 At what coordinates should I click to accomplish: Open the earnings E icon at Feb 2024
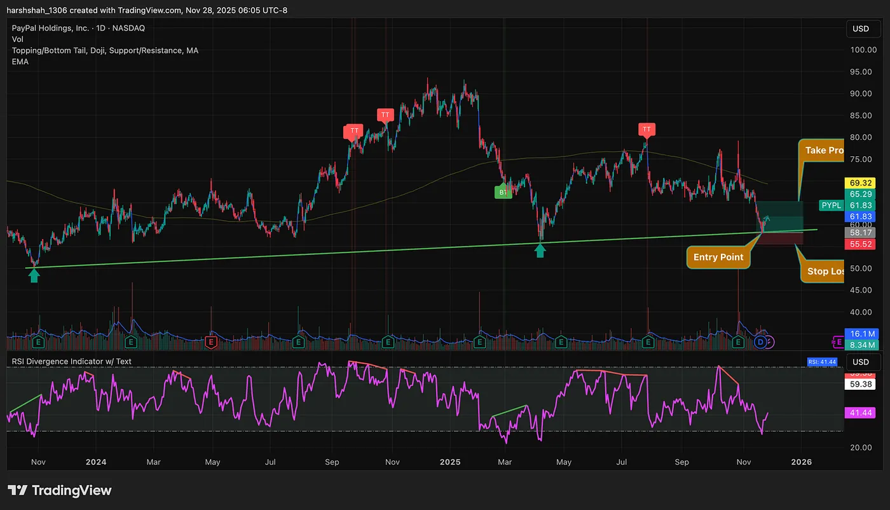tap(131, 342)
